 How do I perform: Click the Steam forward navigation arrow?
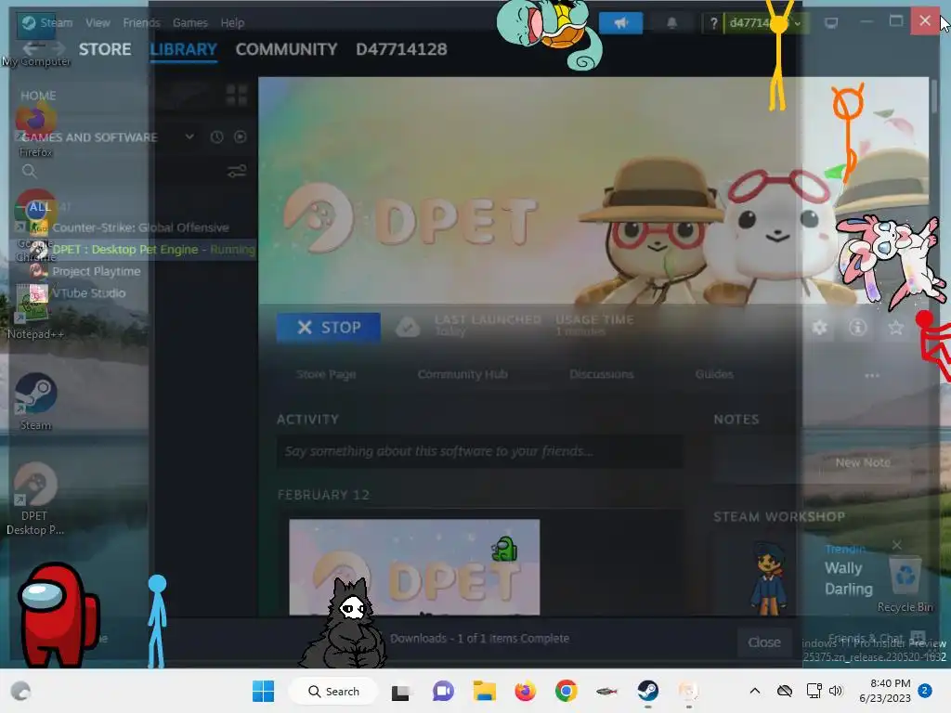click(x=59, y=47)
